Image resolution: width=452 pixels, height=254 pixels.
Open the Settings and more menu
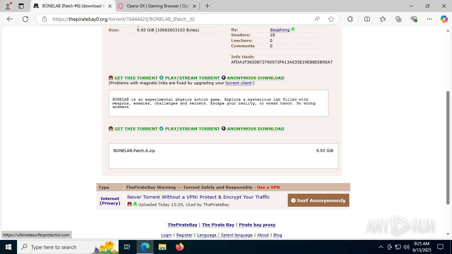click(429, 19)
